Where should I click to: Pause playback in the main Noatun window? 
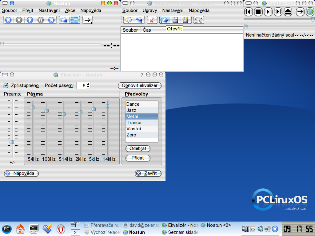click(x=41, y=20)
